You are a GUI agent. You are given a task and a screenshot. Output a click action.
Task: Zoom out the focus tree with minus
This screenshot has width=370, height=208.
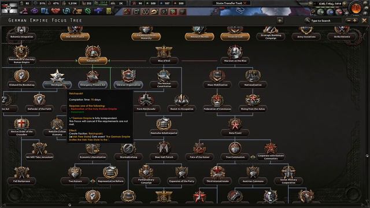click(x=349, y=21)
